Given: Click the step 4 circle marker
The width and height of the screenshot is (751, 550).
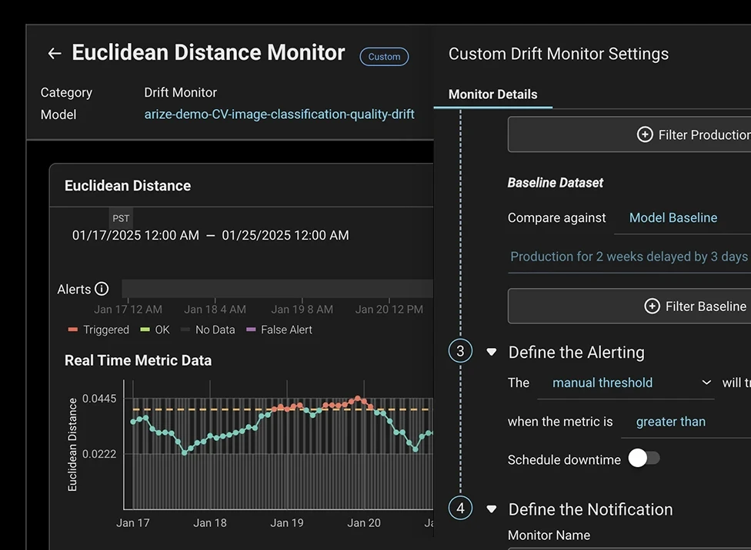Looking at the screenshot, I should click(x=460, y=508).
